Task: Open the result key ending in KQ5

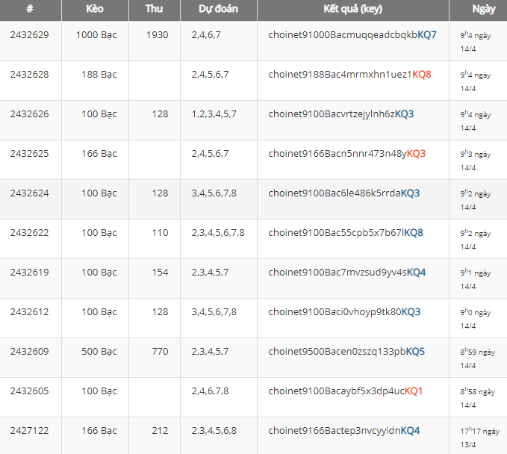Action: [x=346, y=352]
